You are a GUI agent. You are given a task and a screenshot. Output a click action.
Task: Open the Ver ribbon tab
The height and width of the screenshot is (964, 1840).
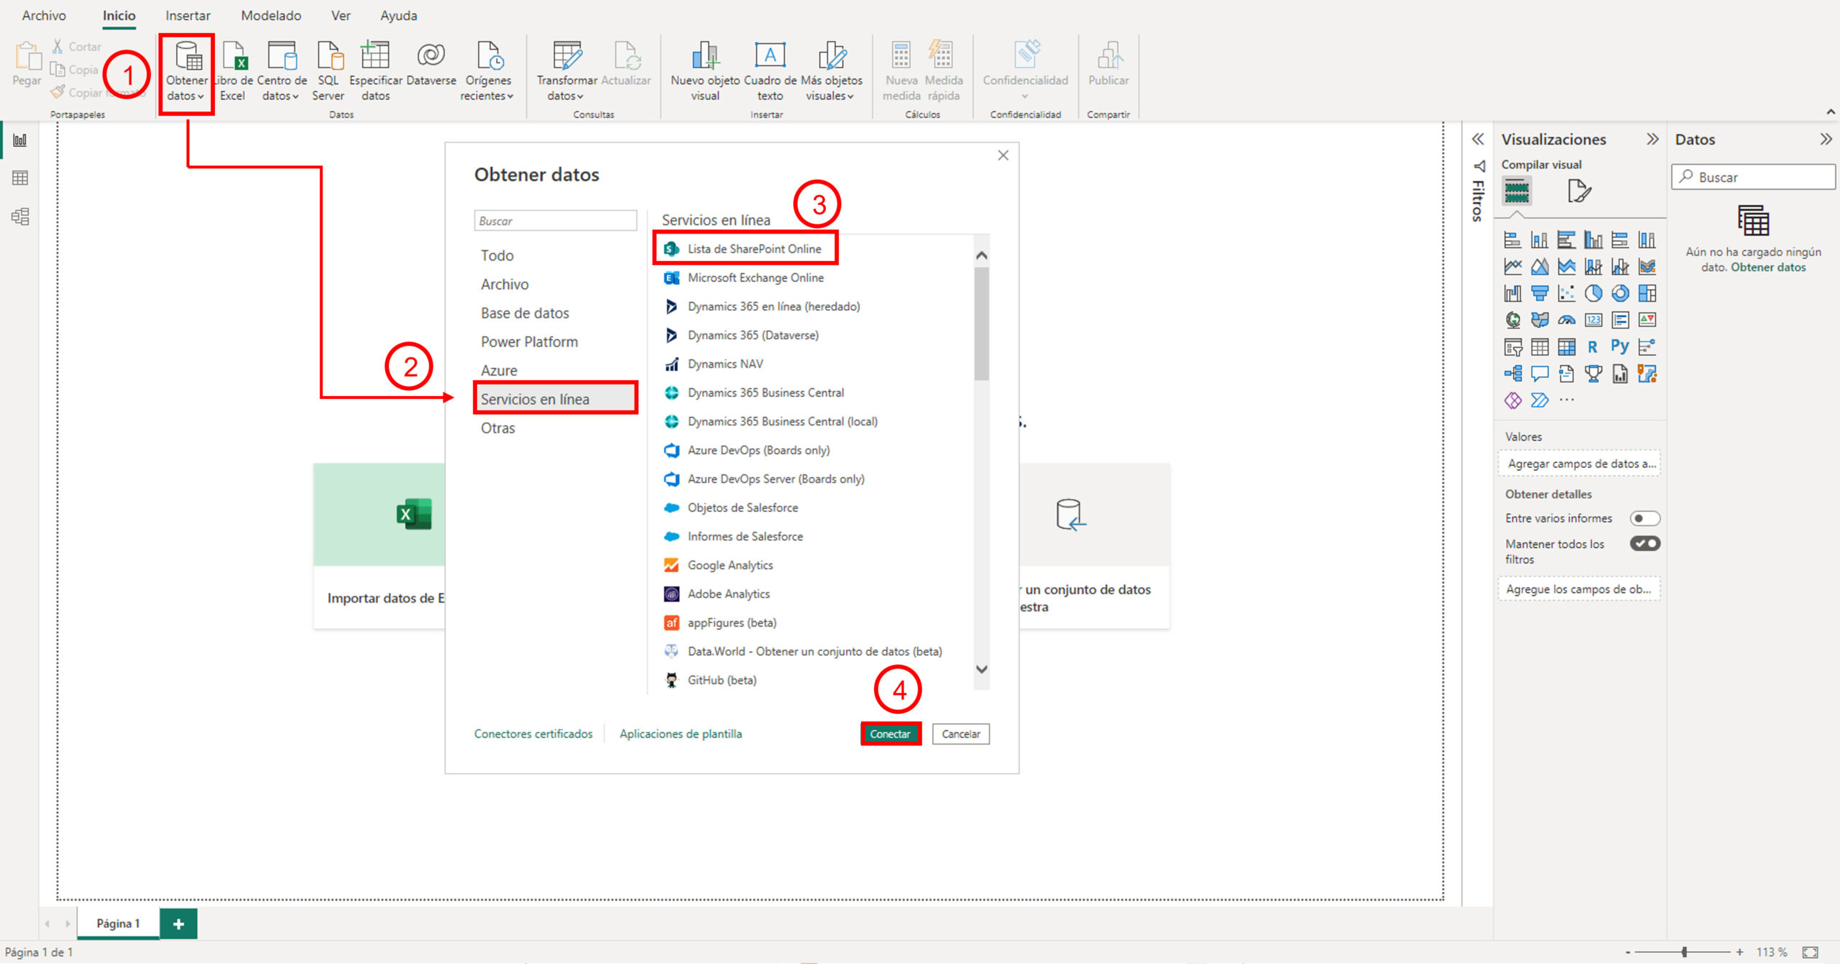[341, 15]
